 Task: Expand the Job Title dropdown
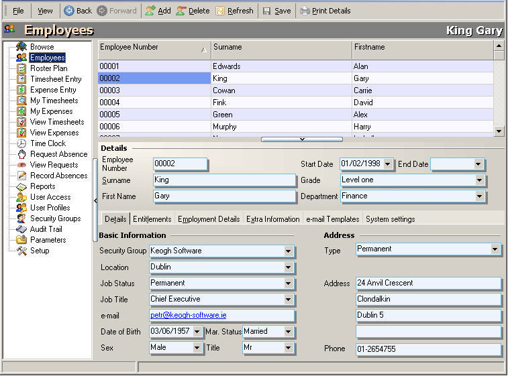[x=288, y=300]
